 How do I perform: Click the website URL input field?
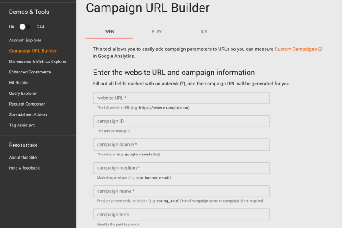182,98
